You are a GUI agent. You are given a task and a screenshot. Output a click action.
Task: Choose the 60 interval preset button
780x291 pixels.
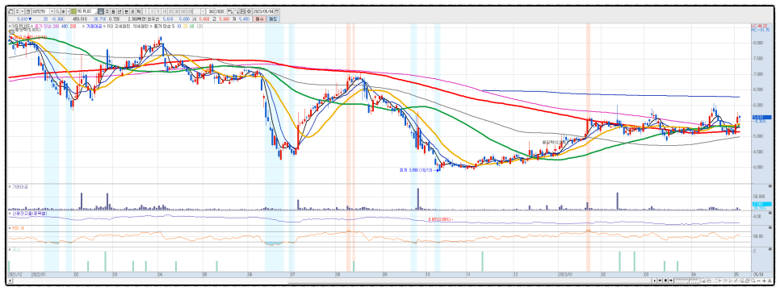click(x=183, y=11)
